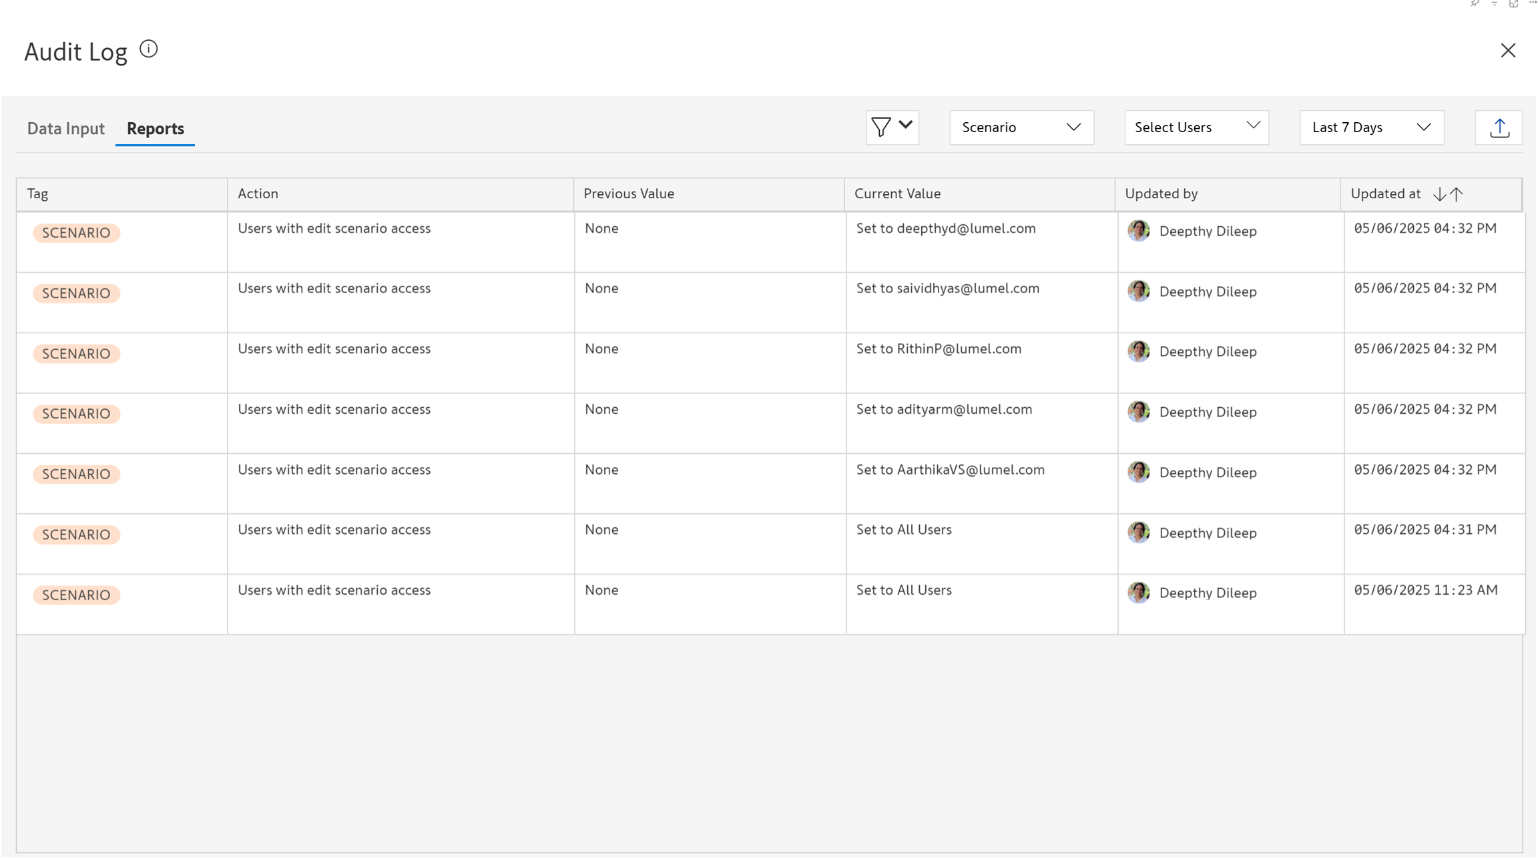Switch to the Data Input tab

coord(65,128)
